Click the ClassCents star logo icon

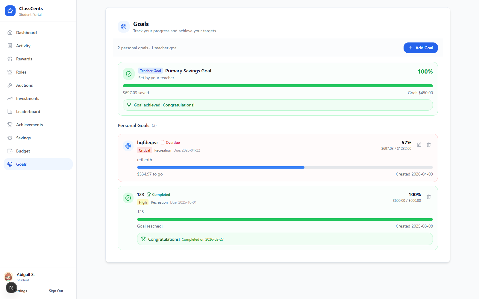point(10,11)
